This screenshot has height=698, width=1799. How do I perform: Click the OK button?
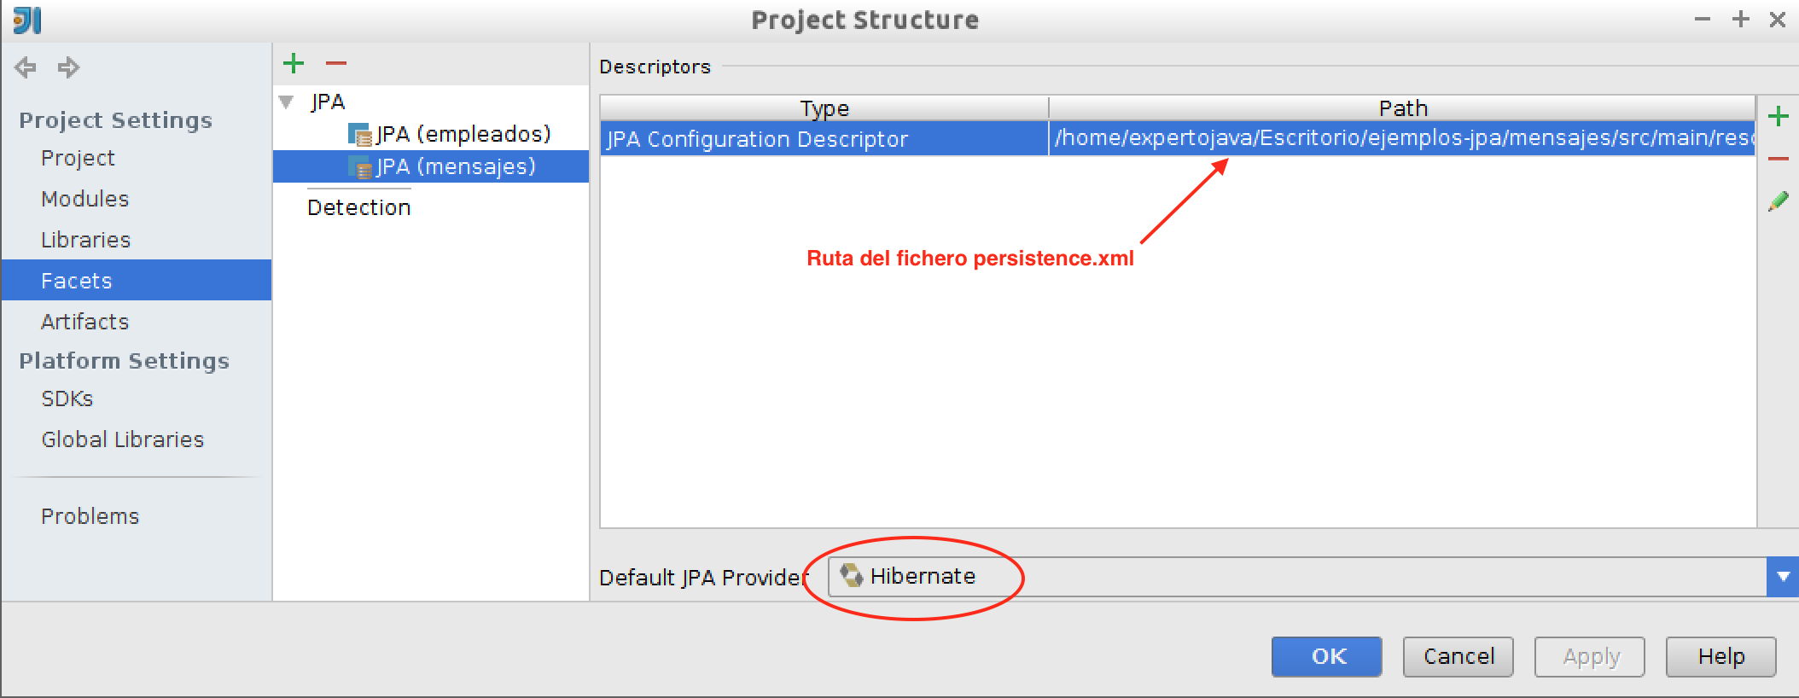click(1327, 657)
